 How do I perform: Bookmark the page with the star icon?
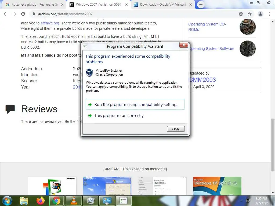point(250,14)
